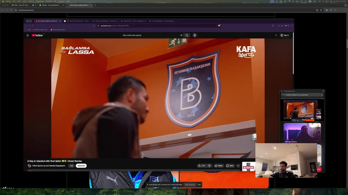
Task: Open YouTube settings three-dot menu
Action: (x=276, y=35)
